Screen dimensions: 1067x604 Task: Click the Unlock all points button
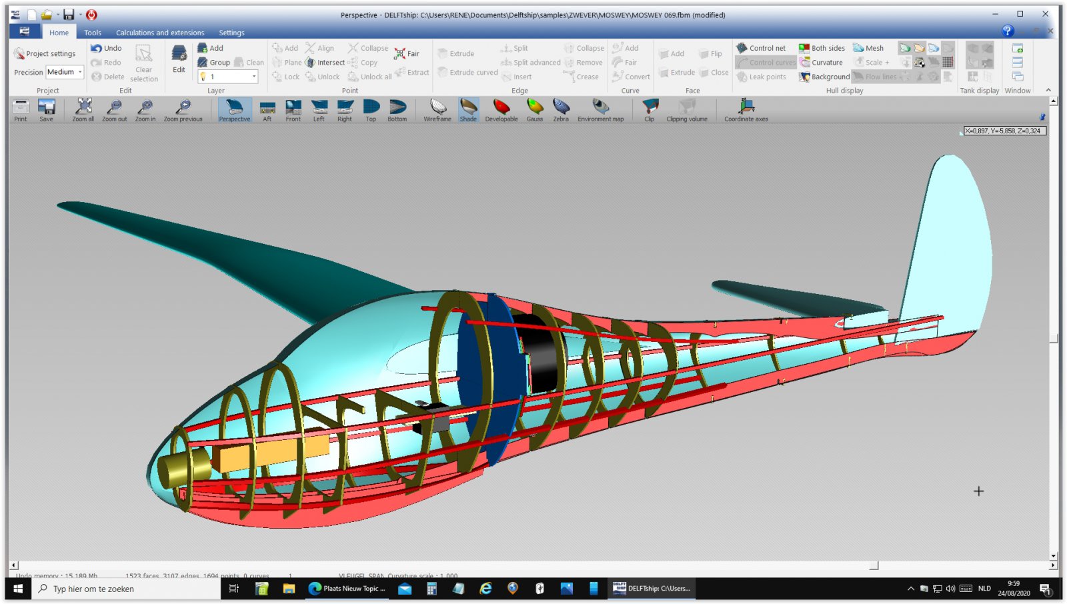[370, 77]
